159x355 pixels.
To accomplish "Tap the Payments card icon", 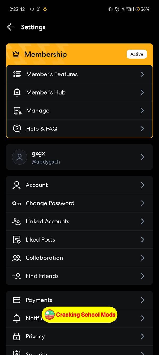I will (16, 300).
